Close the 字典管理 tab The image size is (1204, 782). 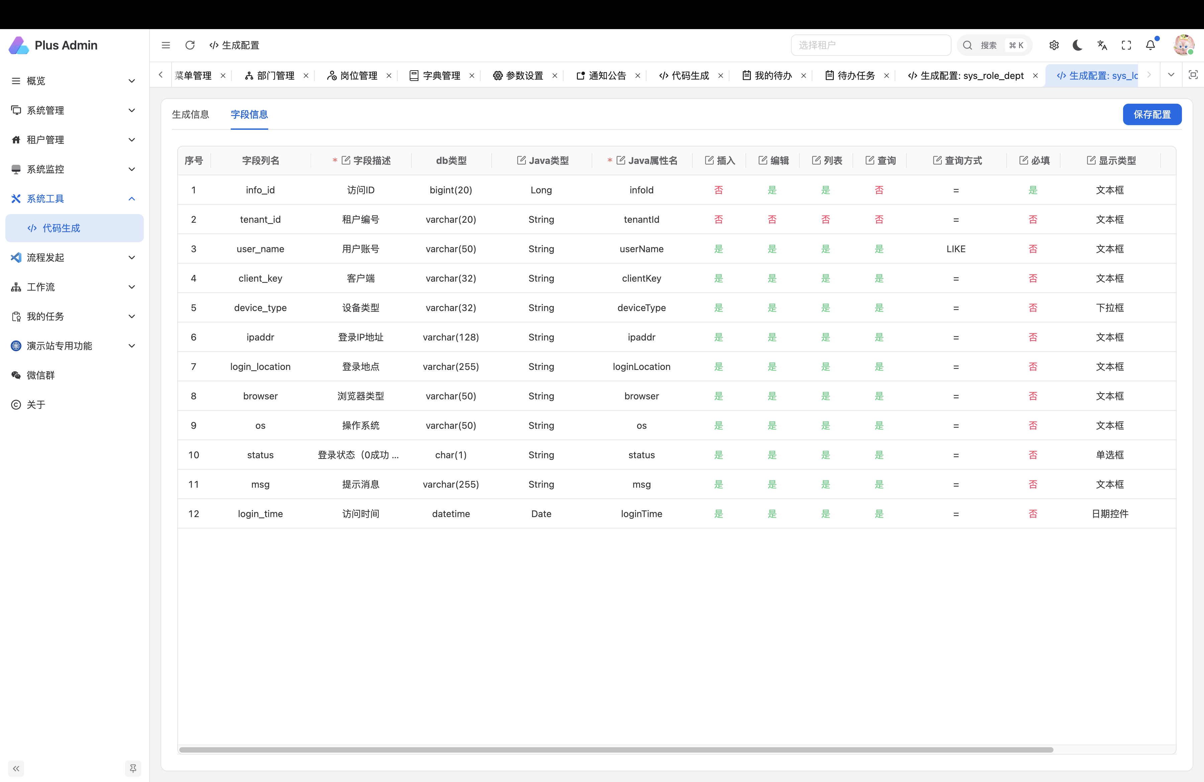click(x=472, y=75)
